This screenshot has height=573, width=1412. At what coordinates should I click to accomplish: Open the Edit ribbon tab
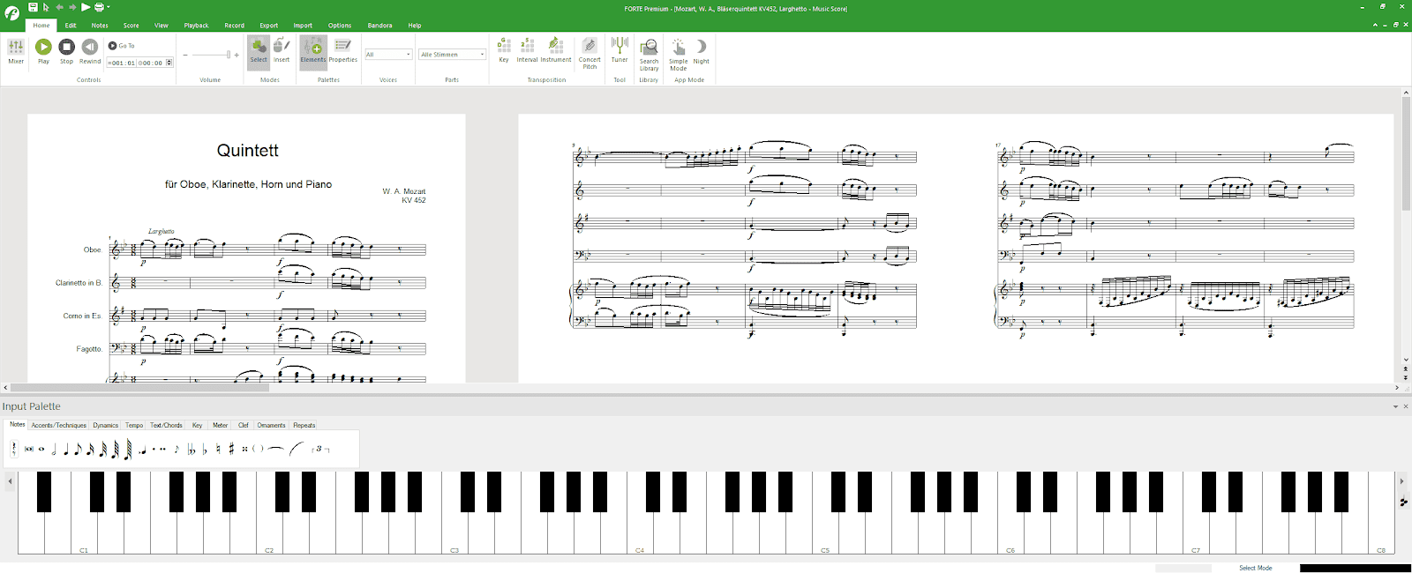click(x=71, y=26)
